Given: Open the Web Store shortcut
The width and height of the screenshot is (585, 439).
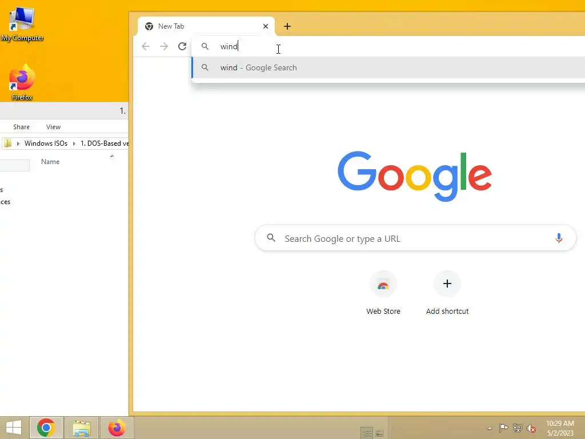Looking at the screenshot, I should pos(383,284).
